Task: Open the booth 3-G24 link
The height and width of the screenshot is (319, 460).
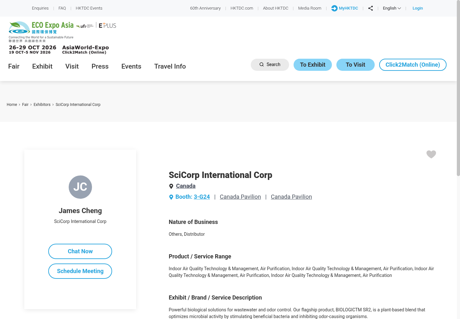Action: coord(202,197)
